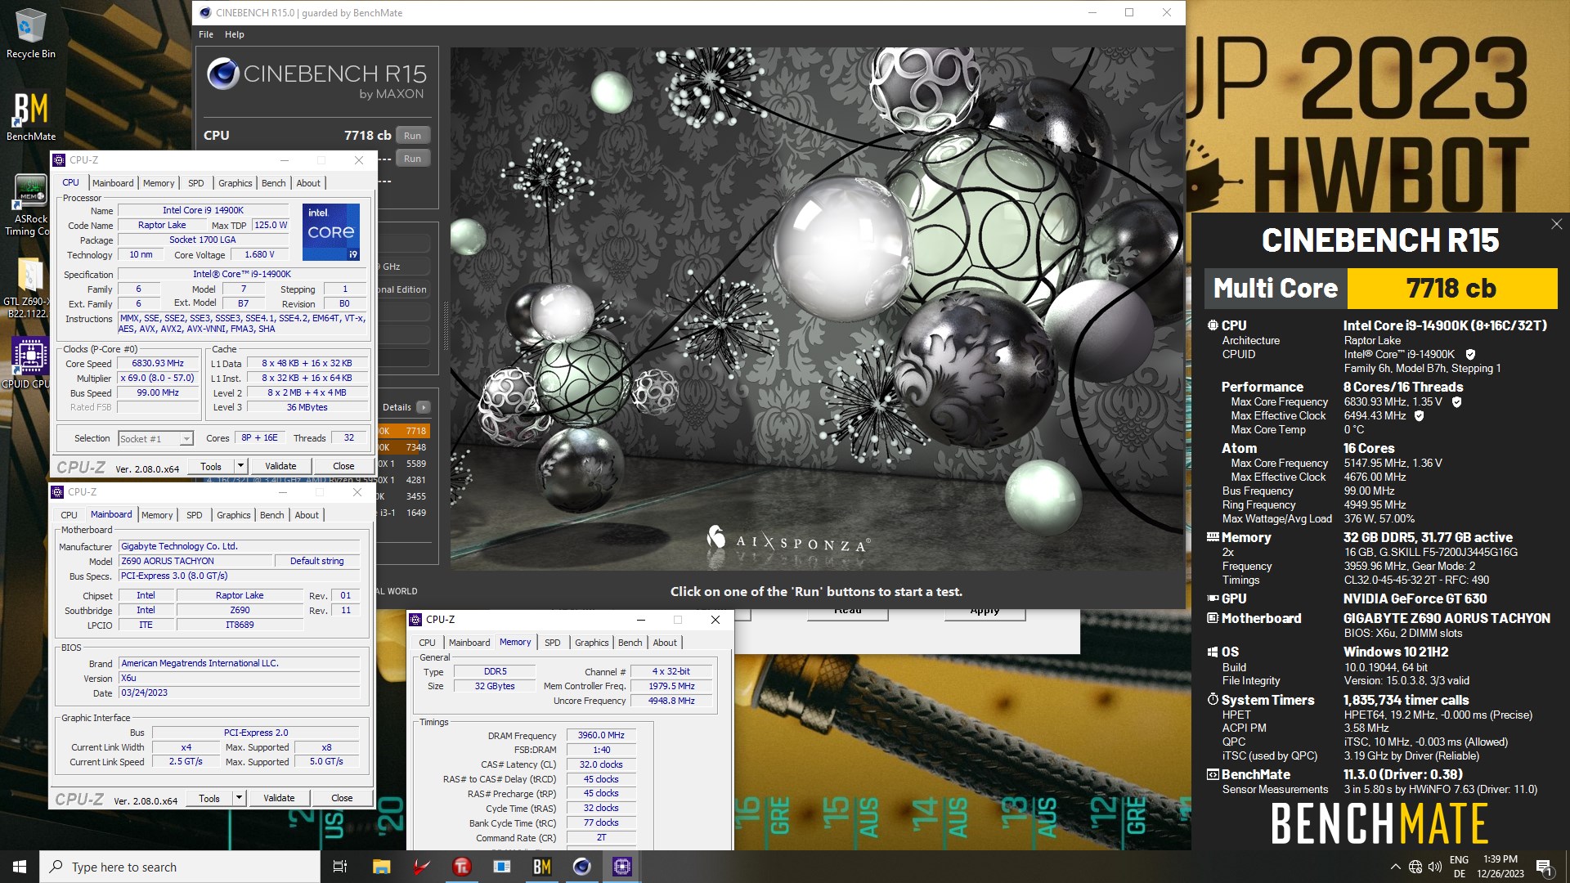
Task: Click Validate in the Mainboard CPU-Z window
Action: point(279,798)
